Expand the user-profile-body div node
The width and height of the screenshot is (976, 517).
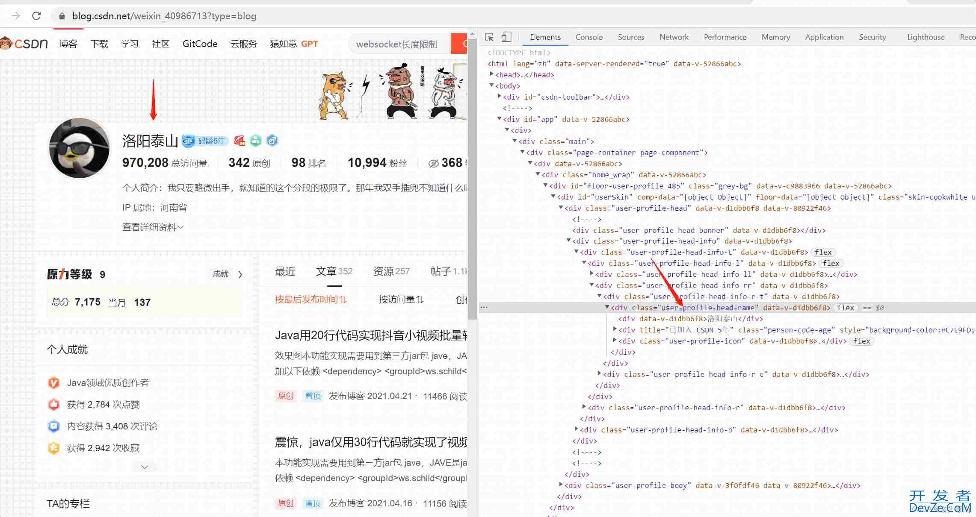pyautogui.click(x=561, y=485)
